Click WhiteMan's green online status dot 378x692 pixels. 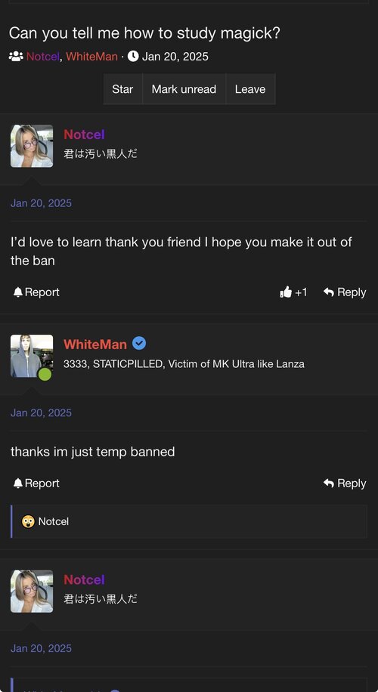(x=45, y=374)
